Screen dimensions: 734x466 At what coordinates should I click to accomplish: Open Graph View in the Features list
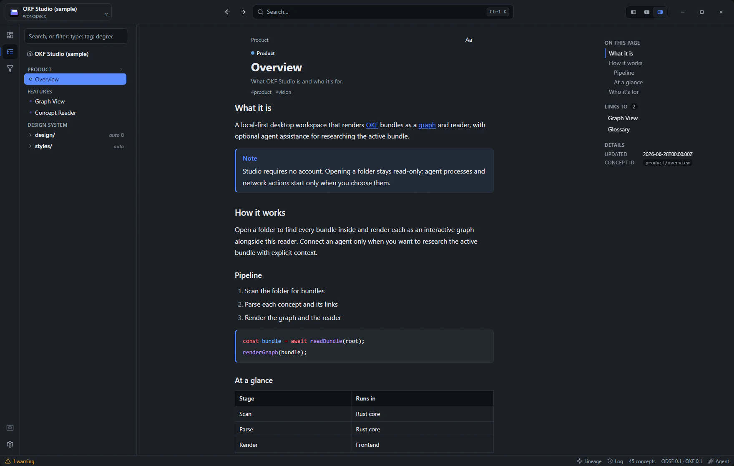point(50,101)
